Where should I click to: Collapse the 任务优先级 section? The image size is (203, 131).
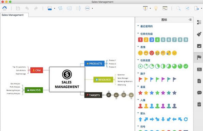(138, 33)
